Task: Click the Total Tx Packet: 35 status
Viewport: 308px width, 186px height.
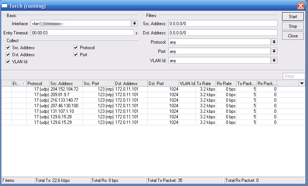Action: click(x=165, y=180)
